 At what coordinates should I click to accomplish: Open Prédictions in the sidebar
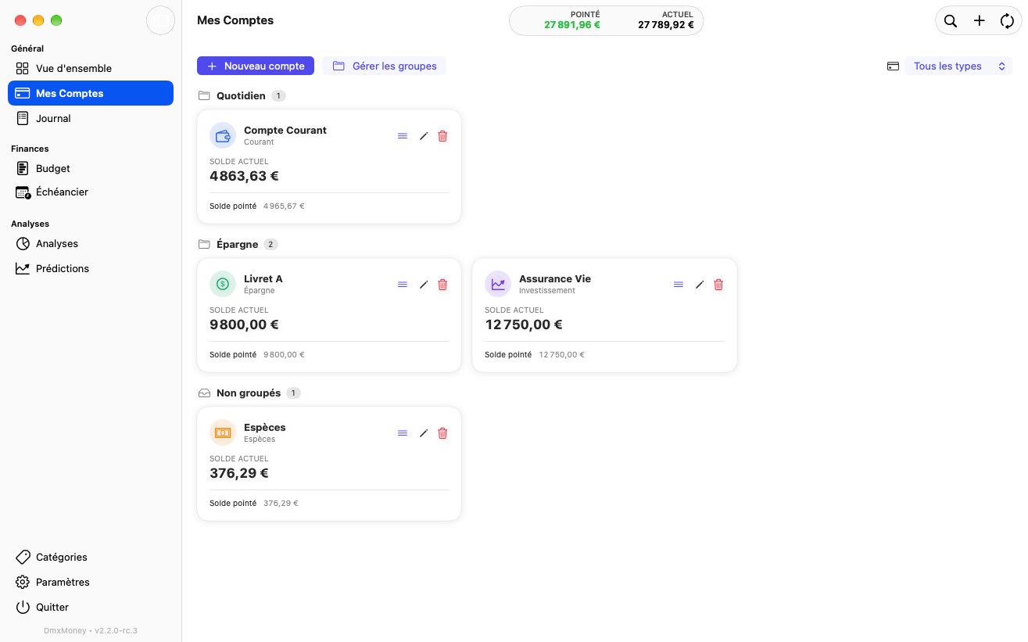pos(91,268)
